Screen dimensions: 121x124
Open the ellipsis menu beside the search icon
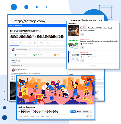pyautogui.click(x=91, y=116)
